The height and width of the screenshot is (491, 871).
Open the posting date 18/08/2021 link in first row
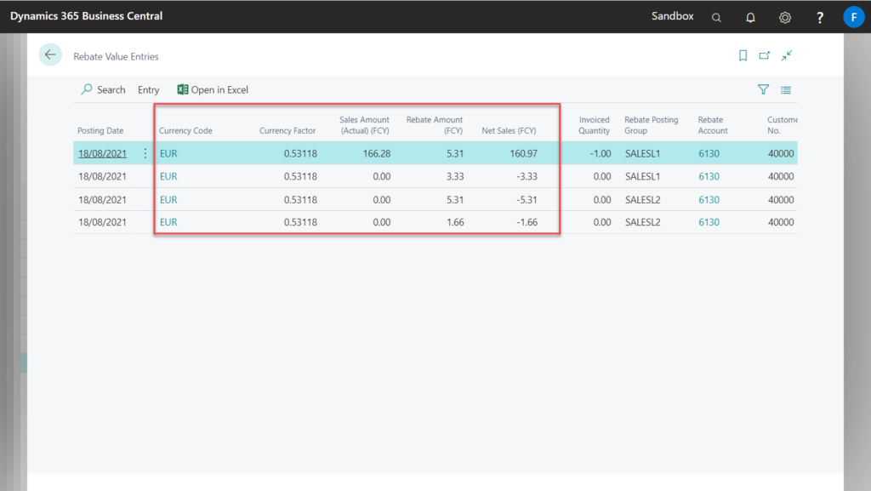click(x=101, y=154)
